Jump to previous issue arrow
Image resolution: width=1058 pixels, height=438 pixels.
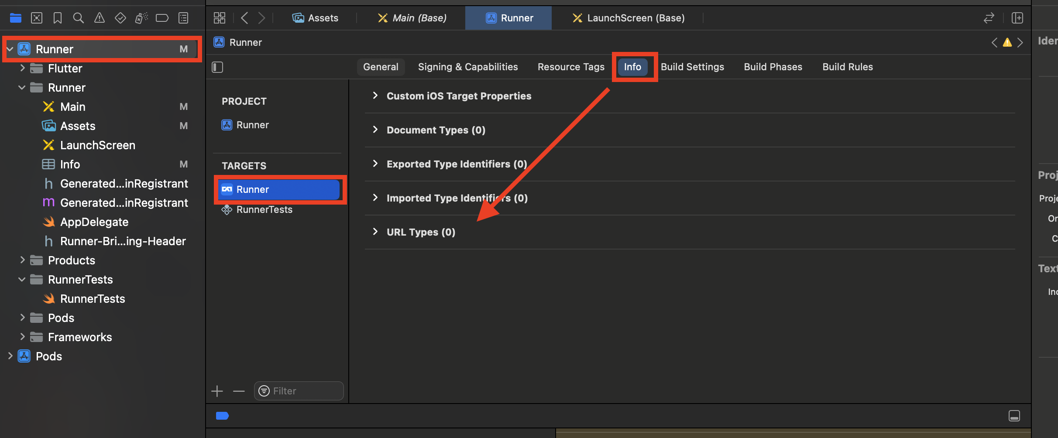tap(994, 42)
